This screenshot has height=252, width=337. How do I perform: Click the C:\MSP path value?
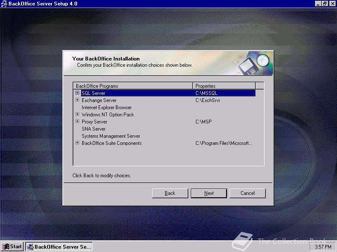203,122
